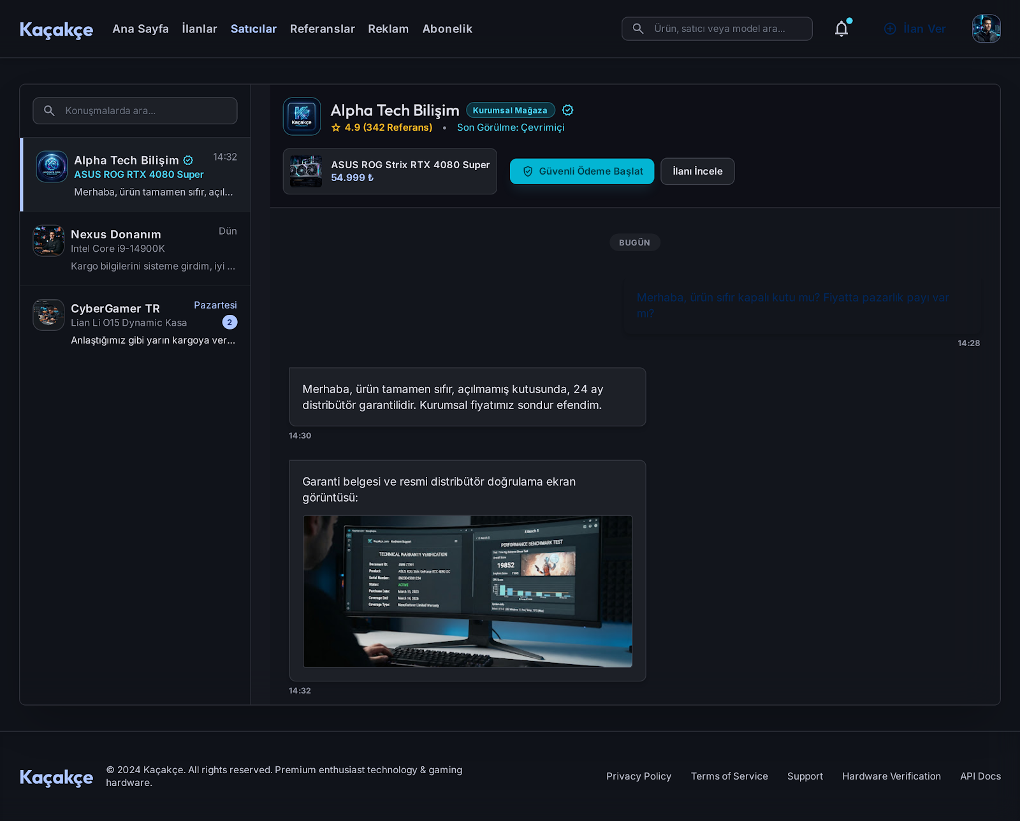
Task: Click the Kaçakçe logo in the header
Action: pyautogui.click(x=56, y=29)
